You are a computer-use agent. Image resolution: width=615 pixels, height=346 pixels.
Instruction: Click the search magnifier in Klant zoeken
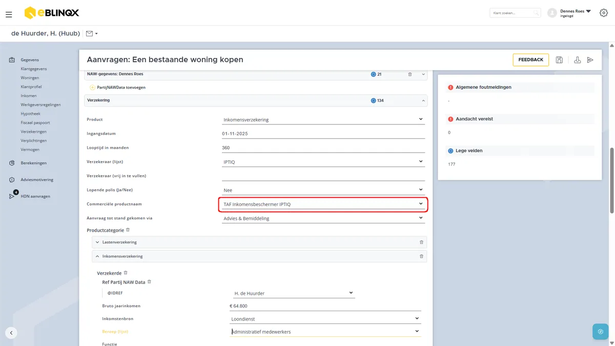tap(536, 13)
